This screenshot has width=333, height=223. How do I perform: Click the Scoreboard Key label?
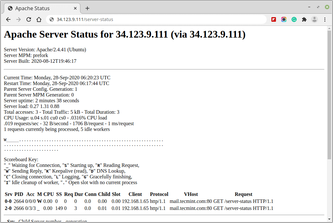click(x=21, y=160)
